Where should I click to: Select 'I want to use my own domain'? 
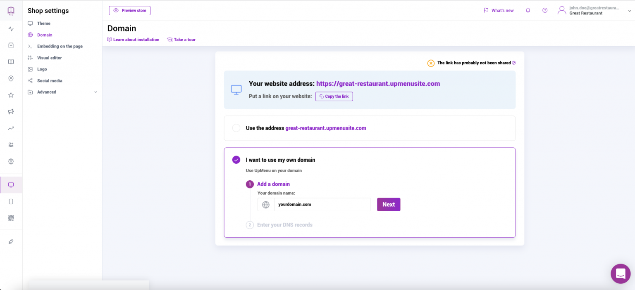point(236,160)
